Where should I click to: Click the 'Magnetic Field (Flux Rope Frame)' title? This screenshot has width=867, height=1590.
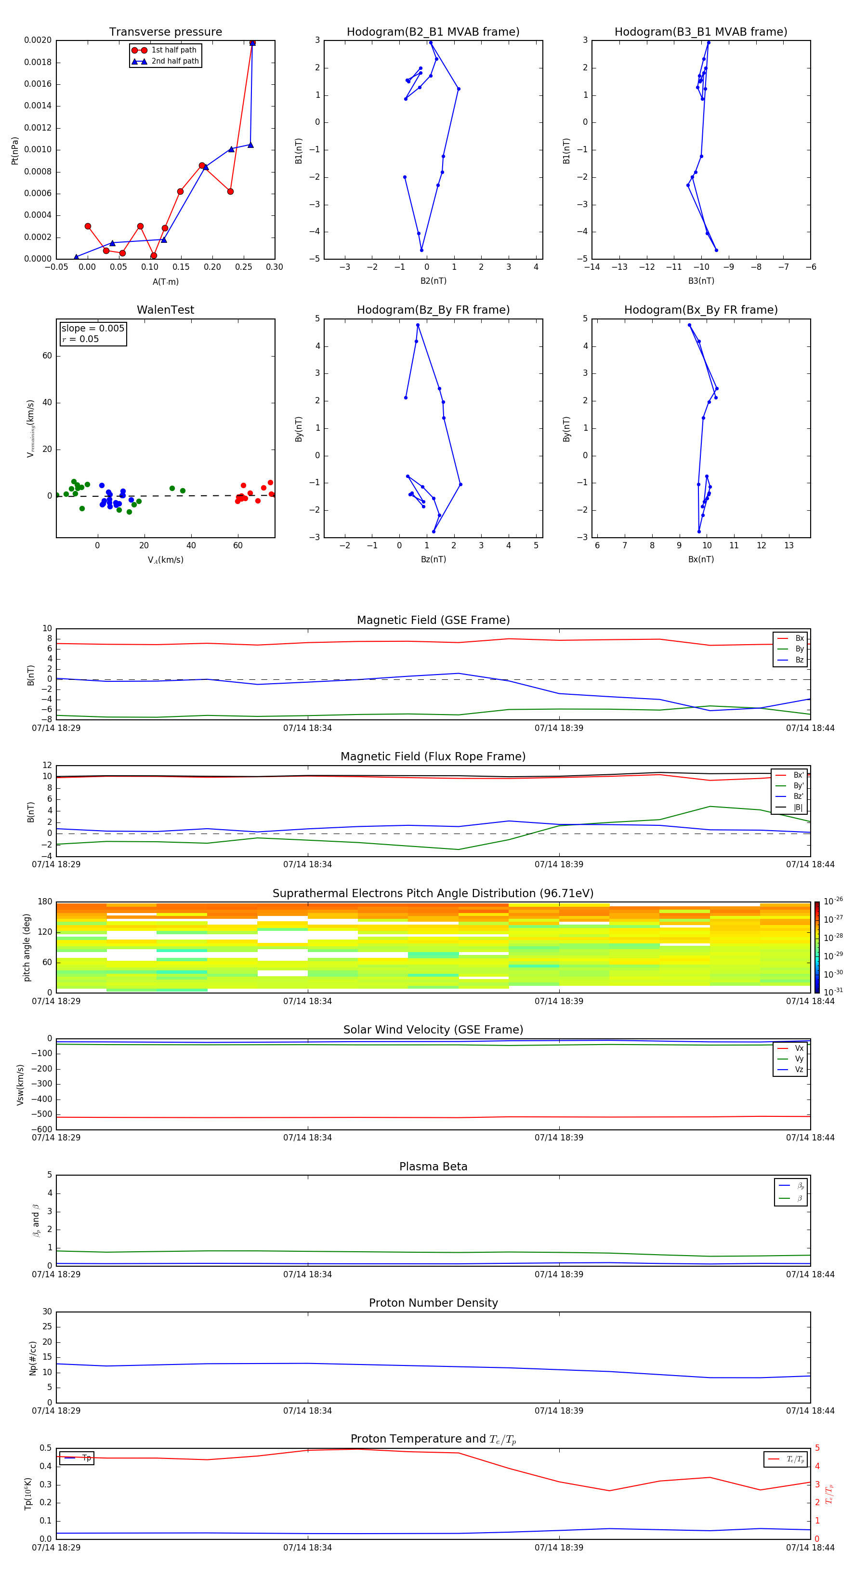tap(433, 757)
